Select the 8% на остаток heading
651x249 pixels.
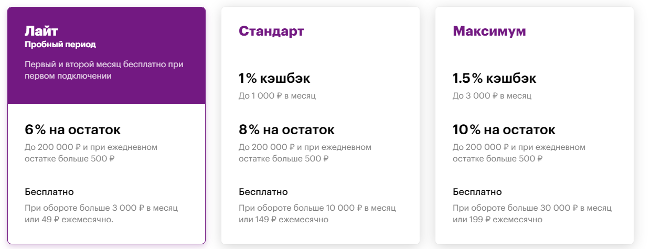tap(286, 129)
